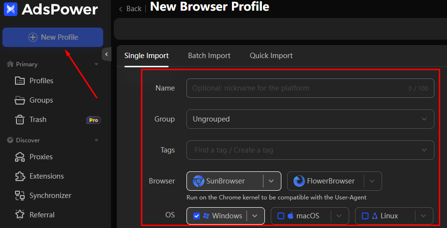Viewport: 447px width, 228px height.
Task: Click the Referral star icon
Action: coord(20,214)
